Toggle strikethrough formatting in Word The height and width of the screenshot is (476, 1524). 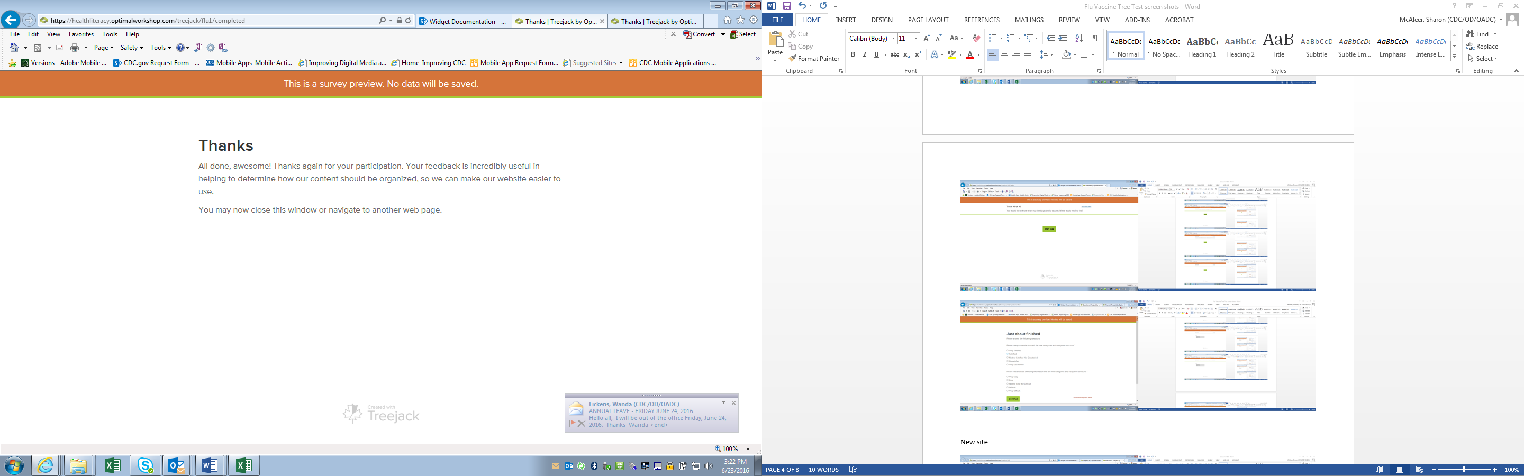tap(894, 54)
